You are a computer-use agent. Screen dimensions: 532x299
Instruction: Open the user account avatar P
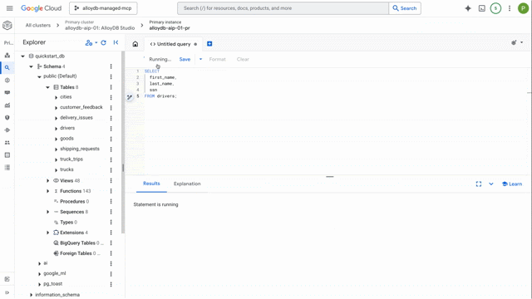(523, 8)
